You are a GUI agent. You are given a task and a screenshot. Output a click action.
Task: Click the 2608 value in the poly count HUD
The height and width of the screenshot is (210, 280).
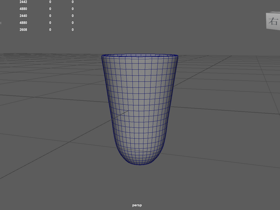pyautogui.click(x=23, y=30)
